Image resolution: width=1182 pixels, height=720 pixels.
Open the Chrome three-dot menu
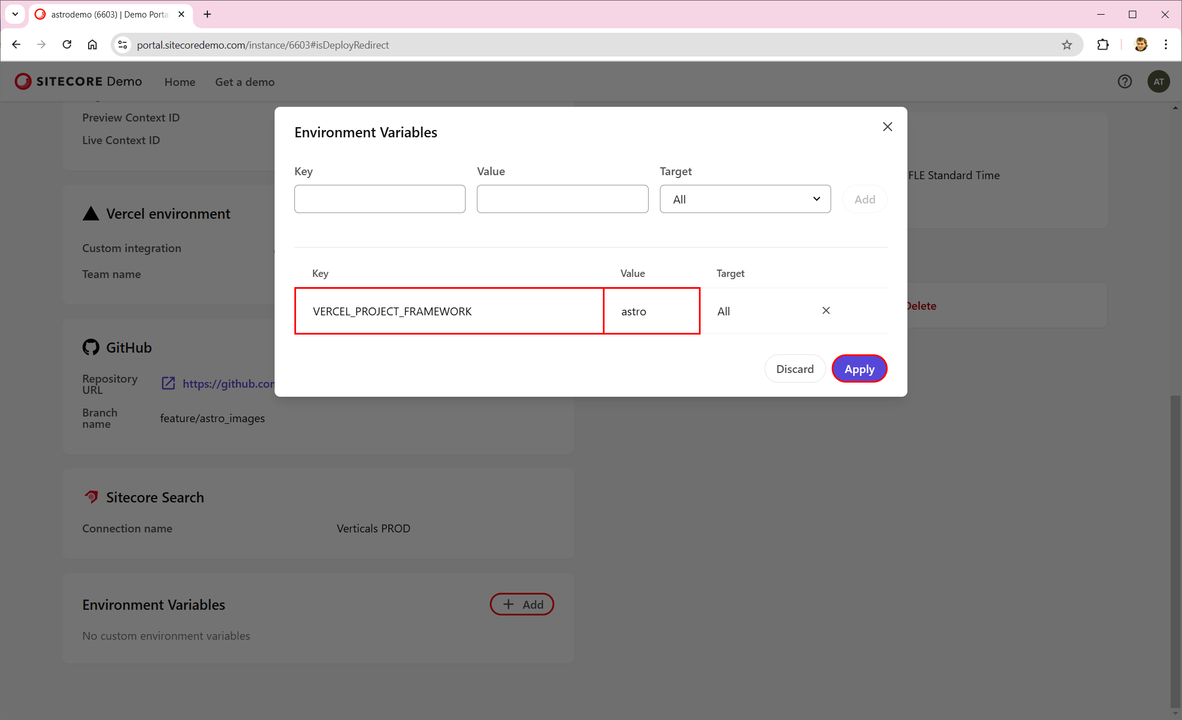(1166, 45)
